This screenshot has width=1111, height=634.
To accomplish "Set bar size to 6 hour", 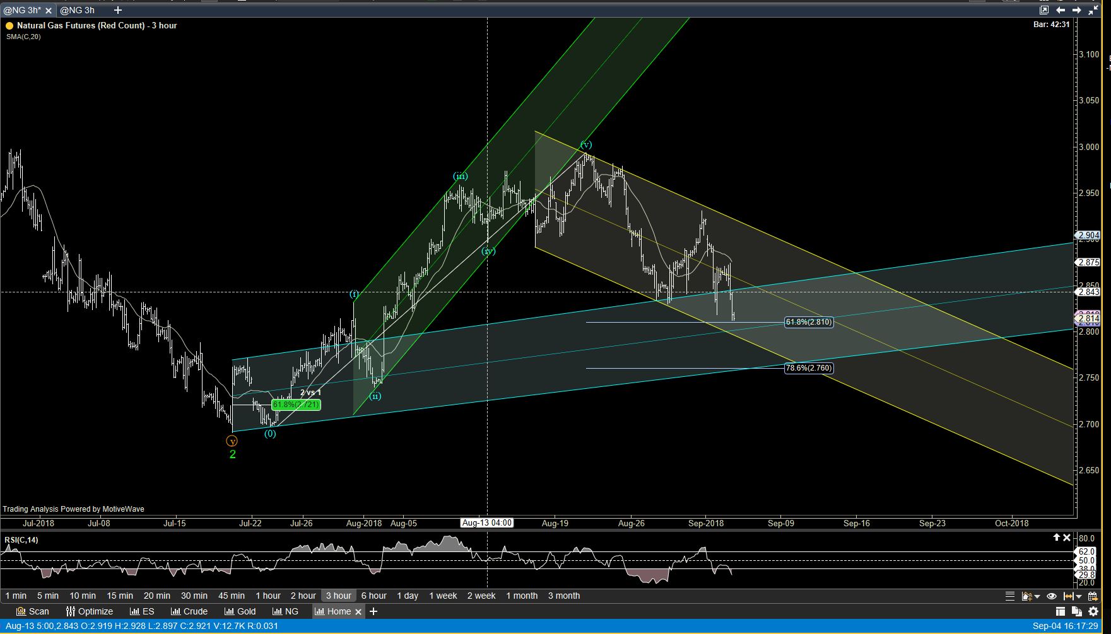I will (x=374, y=596).
